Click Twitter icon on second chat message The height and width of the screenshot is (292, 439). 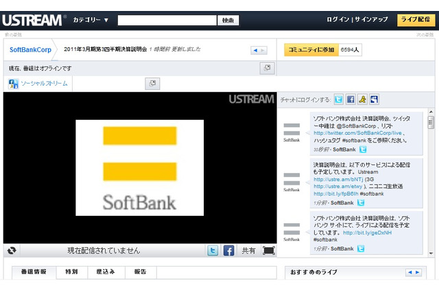pos(361,202)
